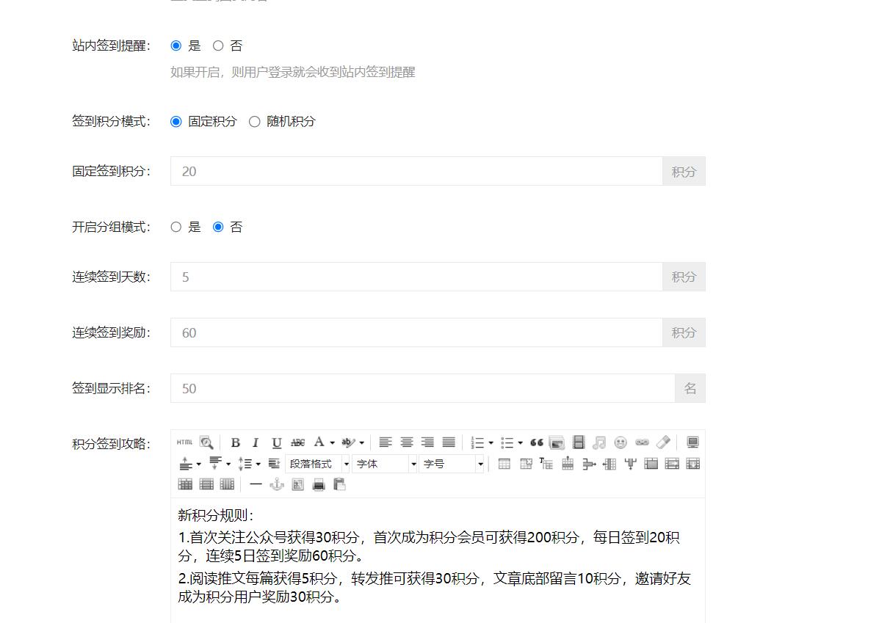
Task: Select 是 for 开启分组模式
Action: (176, 227)
